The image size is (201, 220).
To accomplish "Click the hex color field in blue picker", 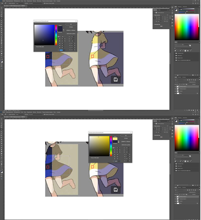I will (62, 50).
